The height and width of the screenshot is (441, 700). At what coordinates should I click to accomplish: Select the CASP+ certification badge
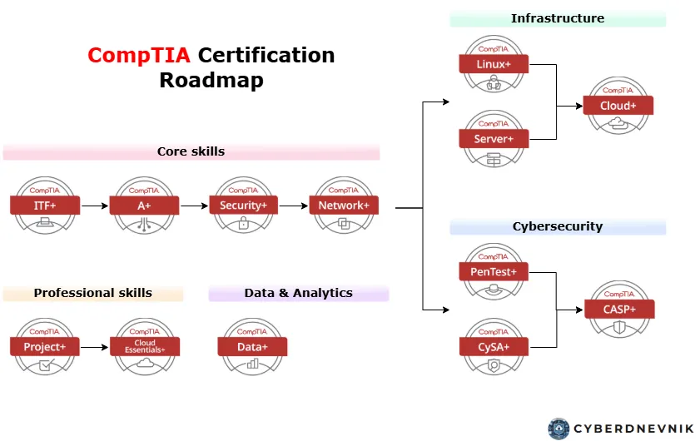[x=619, y=310]
